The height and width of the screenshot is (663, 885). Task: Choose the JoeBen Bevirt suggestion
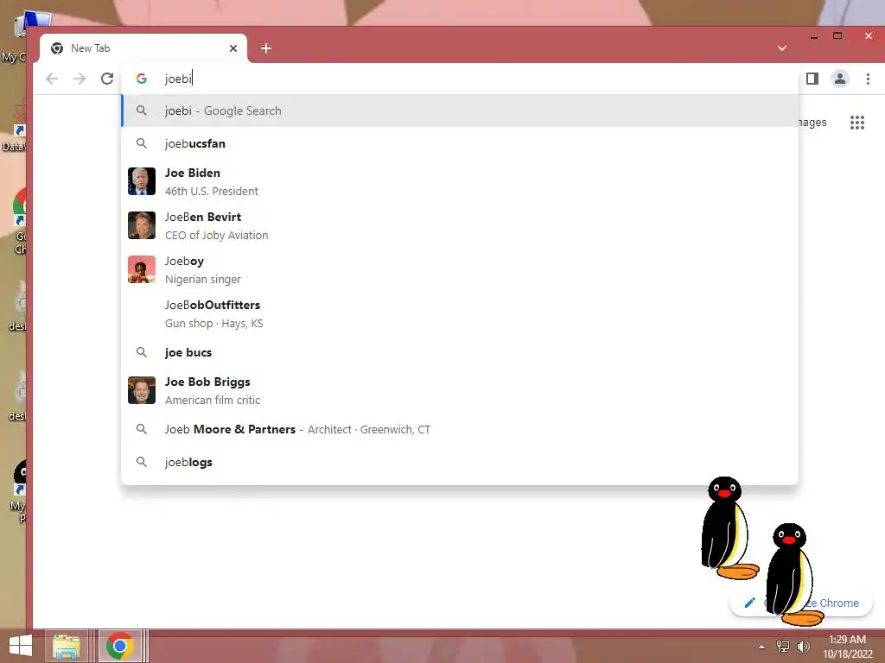[x=460, y=225]
